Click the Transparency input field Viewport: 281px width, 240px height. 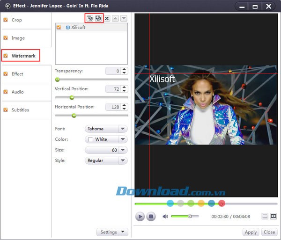pyautogui.click(x=113, y=71)
